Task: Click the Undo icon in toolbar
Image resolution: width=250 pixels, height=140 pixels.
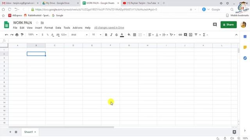Action: click(x=6, y=35)
